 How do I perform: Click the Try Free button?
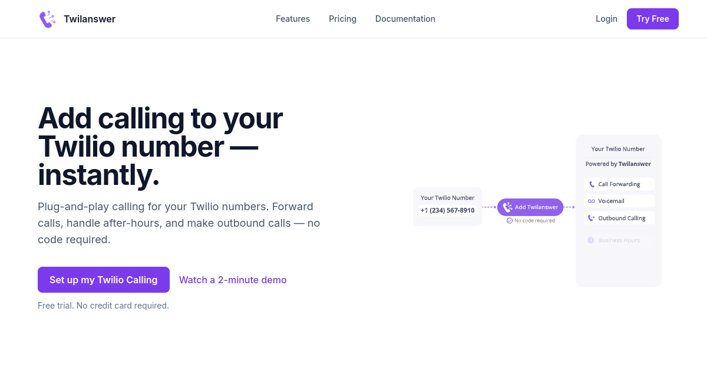(x=653, y=19)
